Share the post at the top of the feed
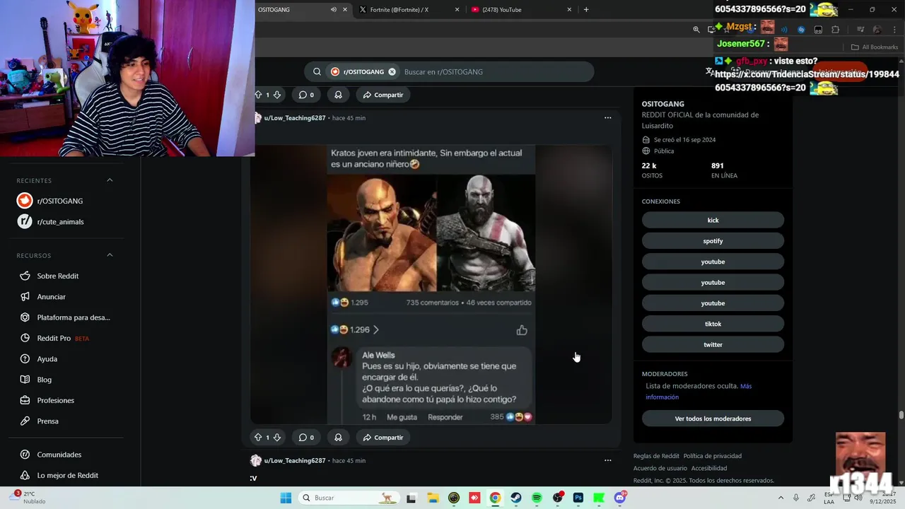This screenshot has height=509, width=905. [x=383, y=95]
